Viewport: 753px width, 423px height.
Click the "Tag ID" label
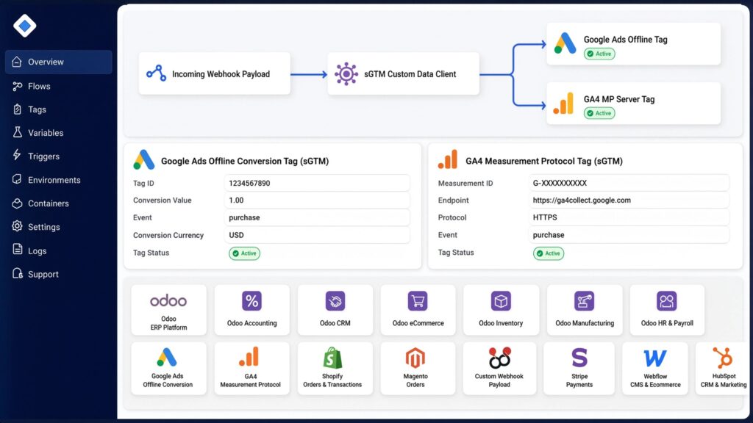pyautogui.click(x=143, y=183)
